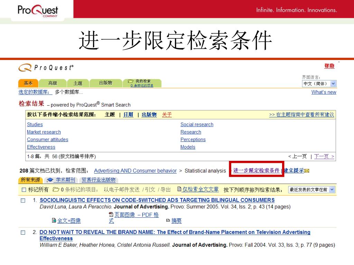Click the Effectiveness subject link
The width and height of the screenshot is (354, 265).
coord(41,147)
